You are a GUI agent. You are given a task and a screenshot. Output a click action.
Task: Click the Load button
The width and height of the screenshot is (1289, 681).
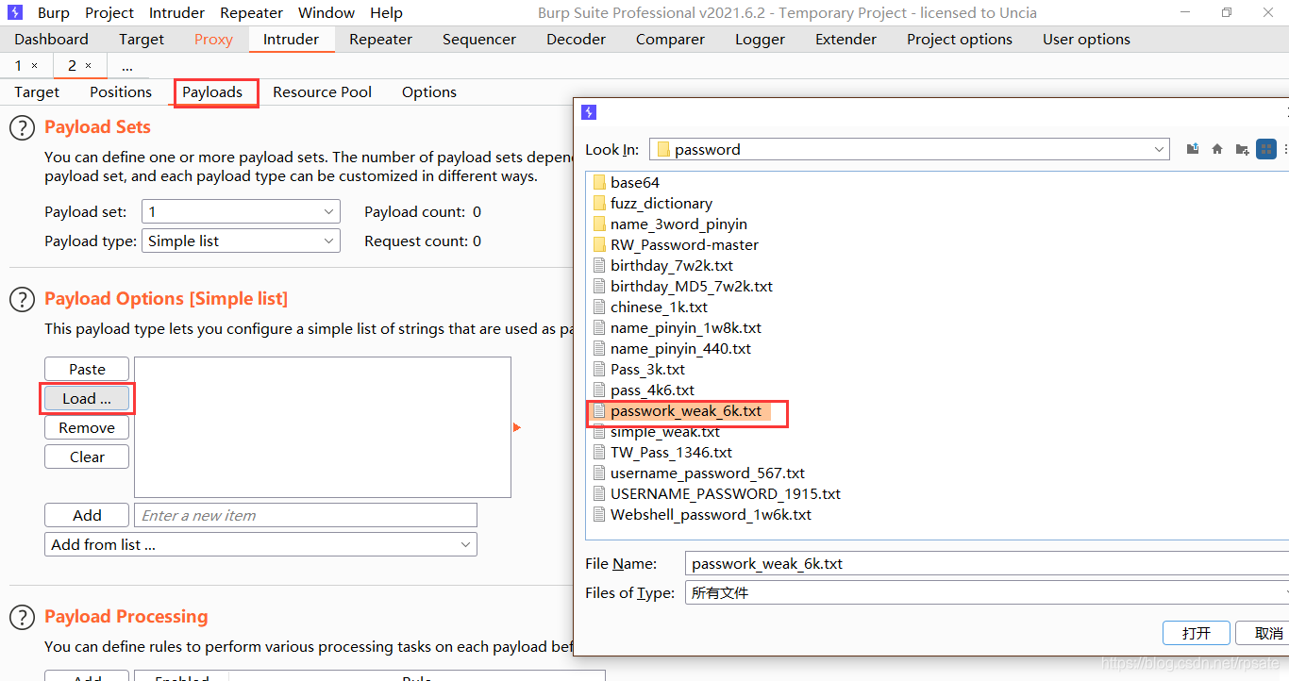pos(87,398)
